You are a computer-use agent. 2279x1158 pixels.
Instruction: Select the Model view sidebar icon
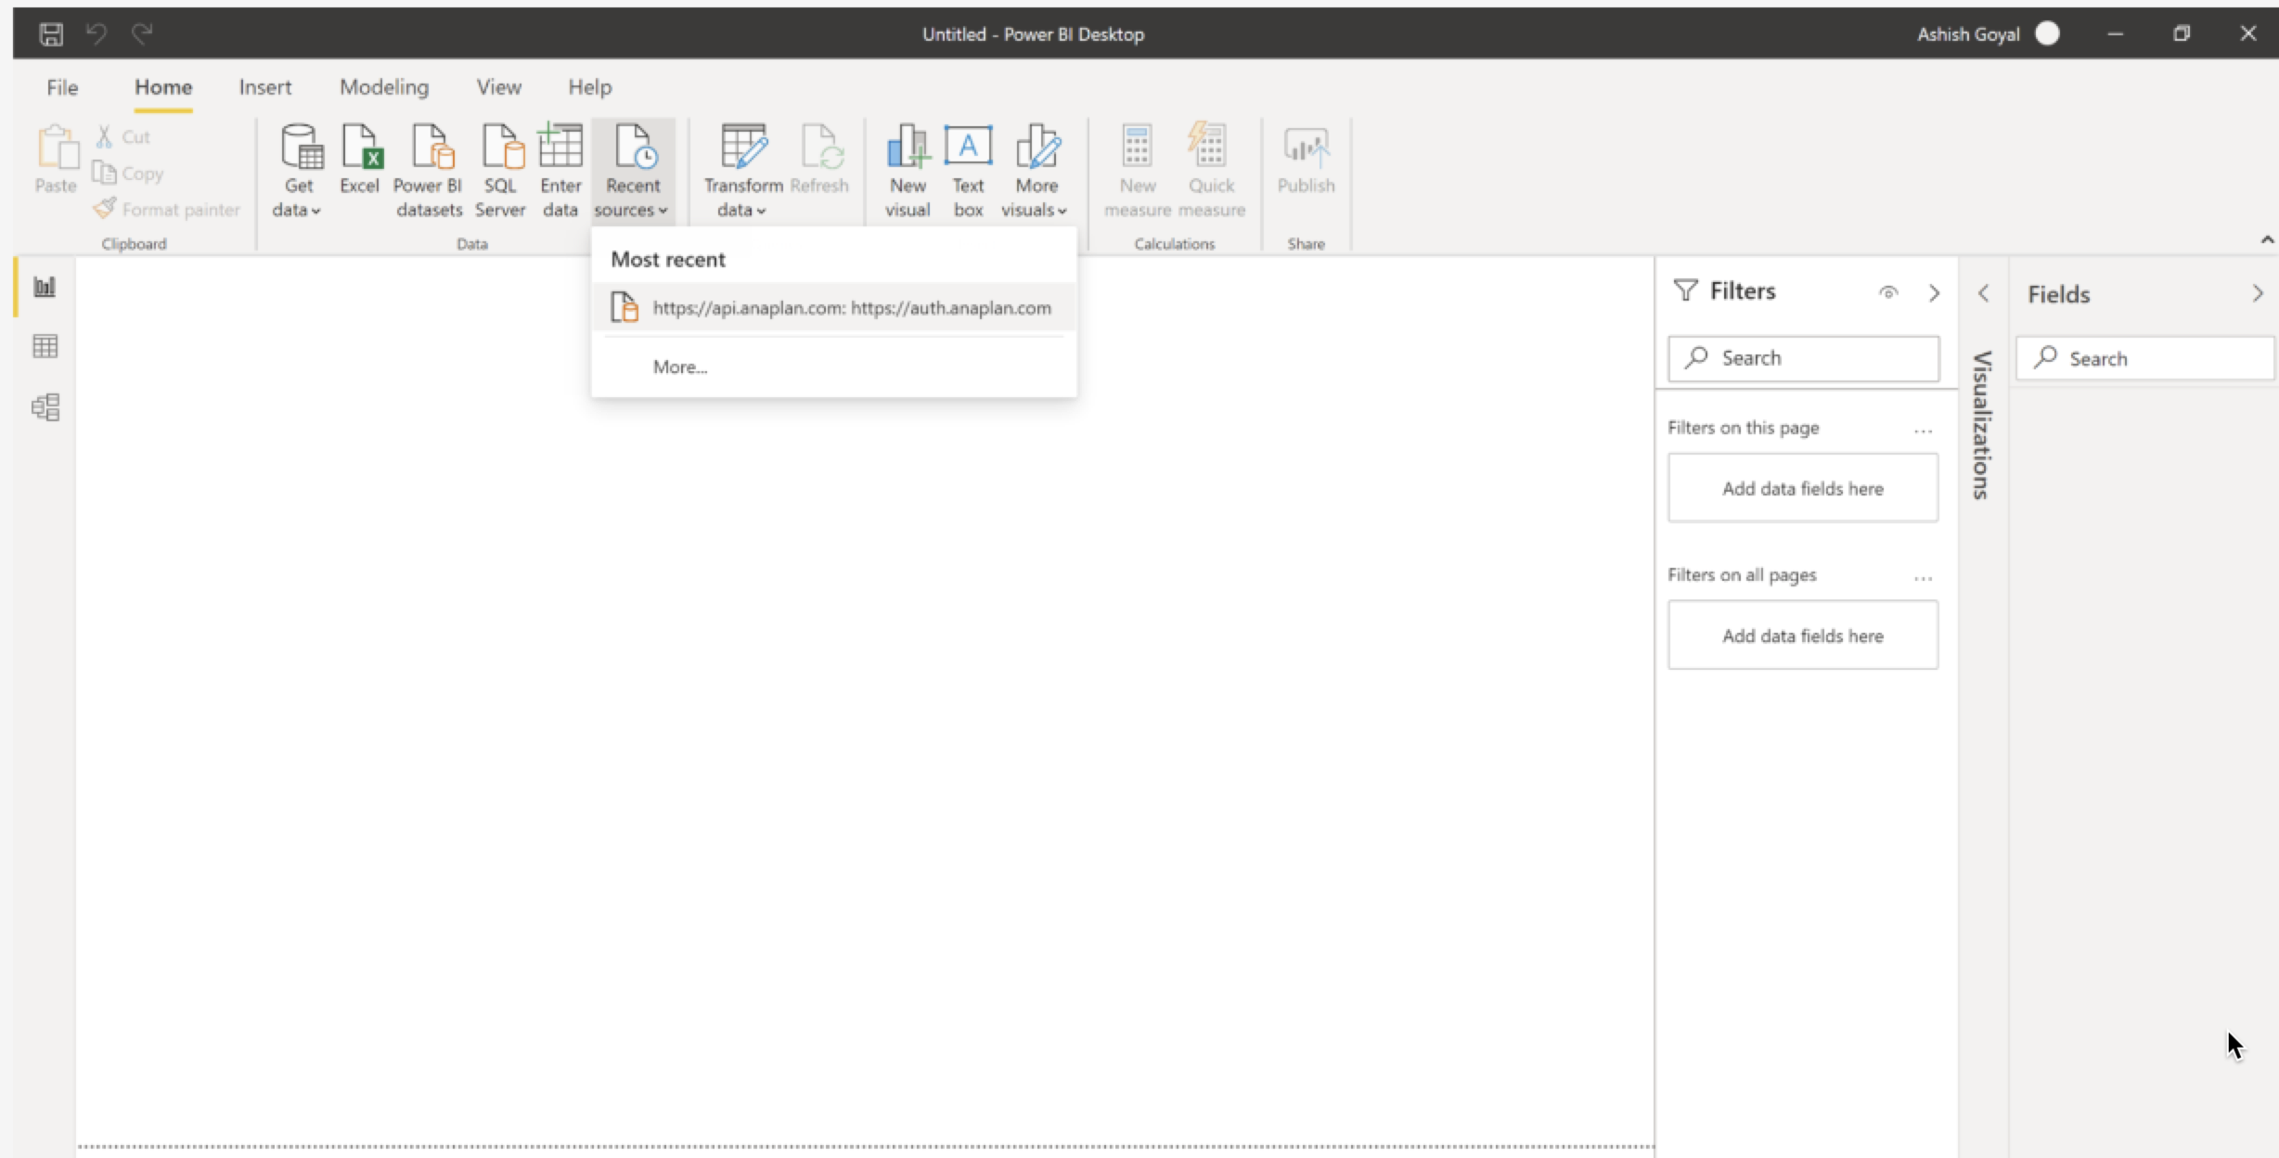coord(45,406)
